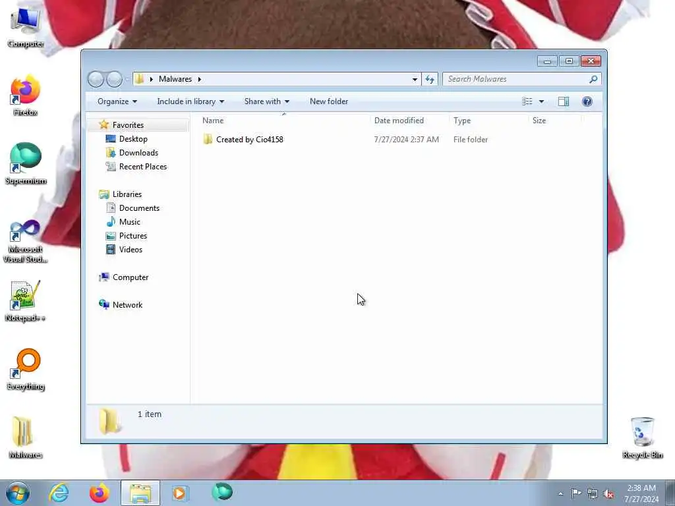Open the address bar history dropdown
The width and height of the screenshot is (675, 506).
click(415, 79)
